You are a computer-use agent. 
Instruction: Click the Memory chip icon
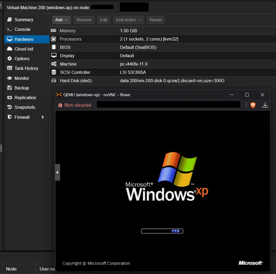point(54,31)
